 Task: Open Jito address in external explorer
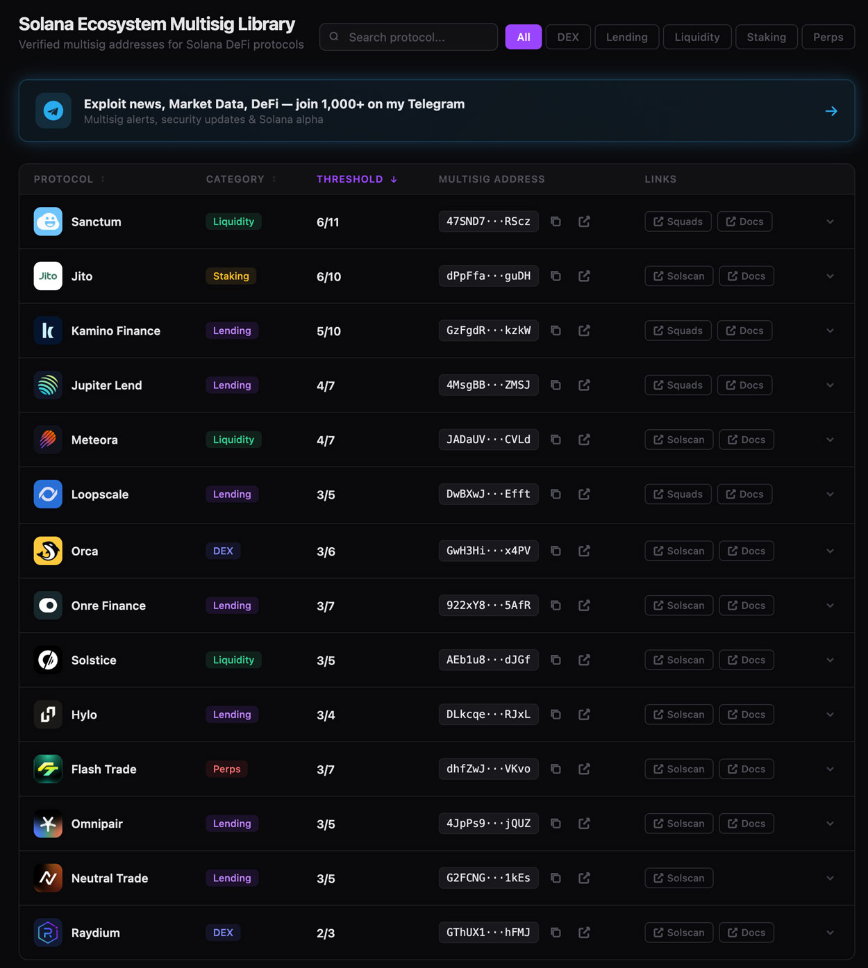[x=584, y=276]
